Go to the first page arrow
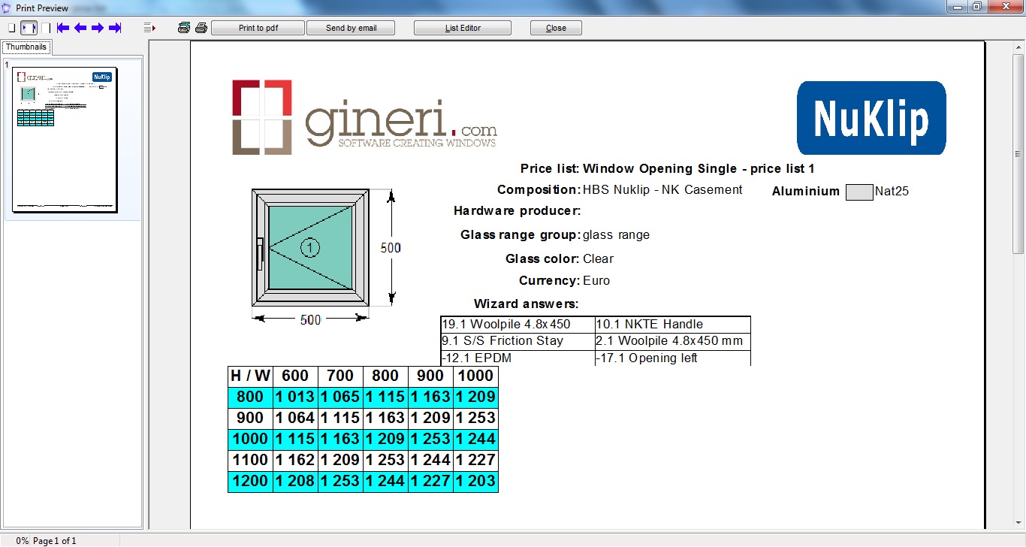1026x547 pixels. 63,28
